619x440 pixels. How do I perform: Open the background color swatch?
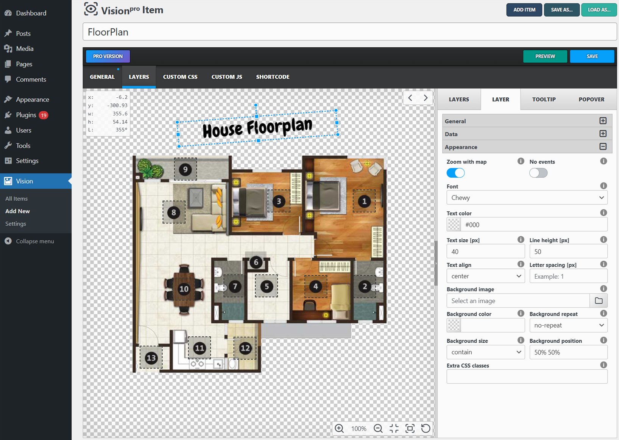coord(454,325)
